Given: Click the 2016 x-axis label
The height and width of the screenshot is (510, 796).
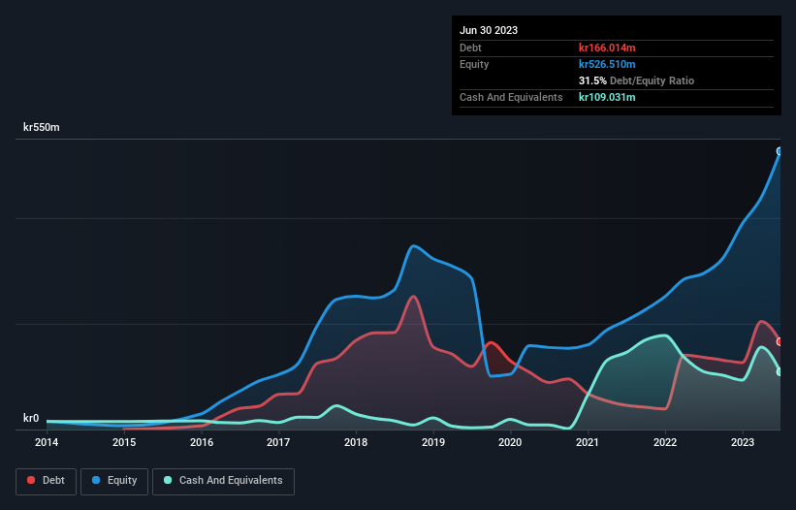Looking at the screenshot, I should [202, 442].
